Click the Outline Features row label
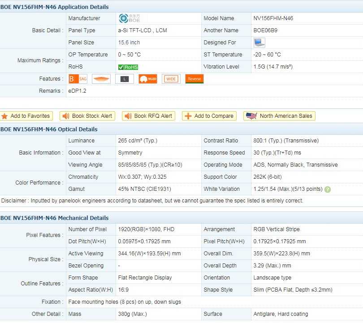The height and width of the screenshot is (323, 363). click(42, 284)
